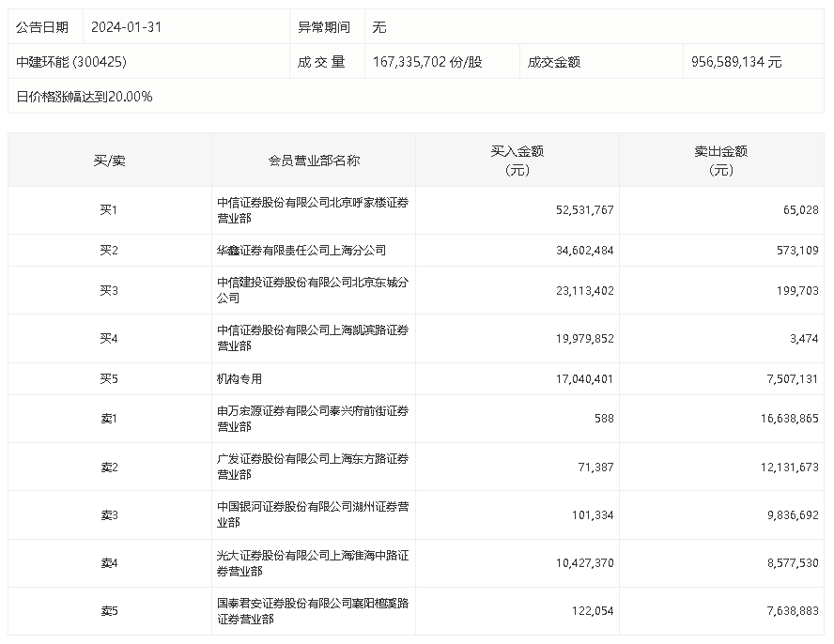Open 中信建投证券北京东城分公司 row
The height and width of the screenshot is (644, 834).
[x=313, y=290]
